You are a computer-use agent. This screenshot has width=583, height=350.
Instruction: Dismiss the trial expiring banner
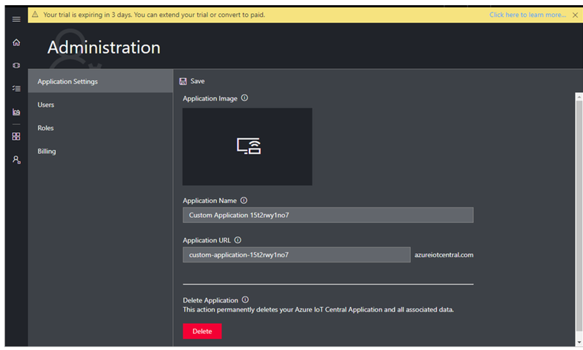click(x=575, y=15)
